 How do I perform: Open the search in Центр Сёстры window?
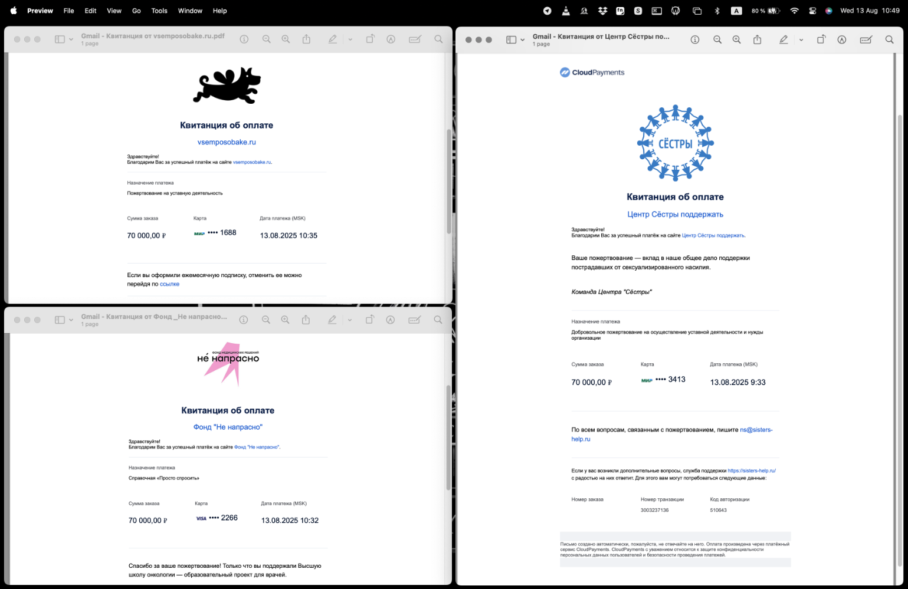click(x=889, y=40)
